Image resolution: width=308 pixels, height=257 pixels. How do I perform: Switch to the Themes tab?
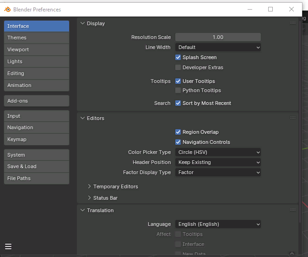click(x=37, y=38)
